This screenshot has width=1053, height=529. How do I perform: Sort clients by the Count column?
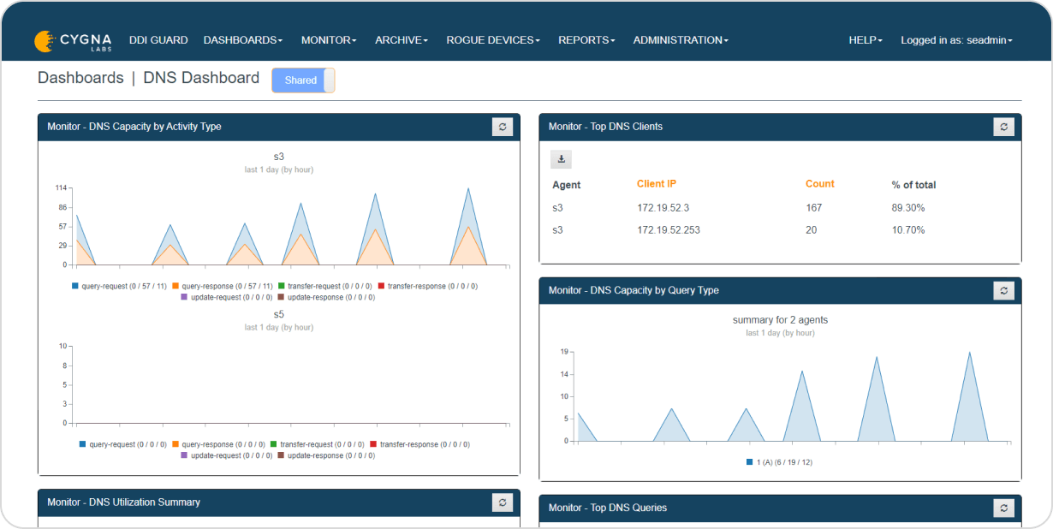coord(819,183)
